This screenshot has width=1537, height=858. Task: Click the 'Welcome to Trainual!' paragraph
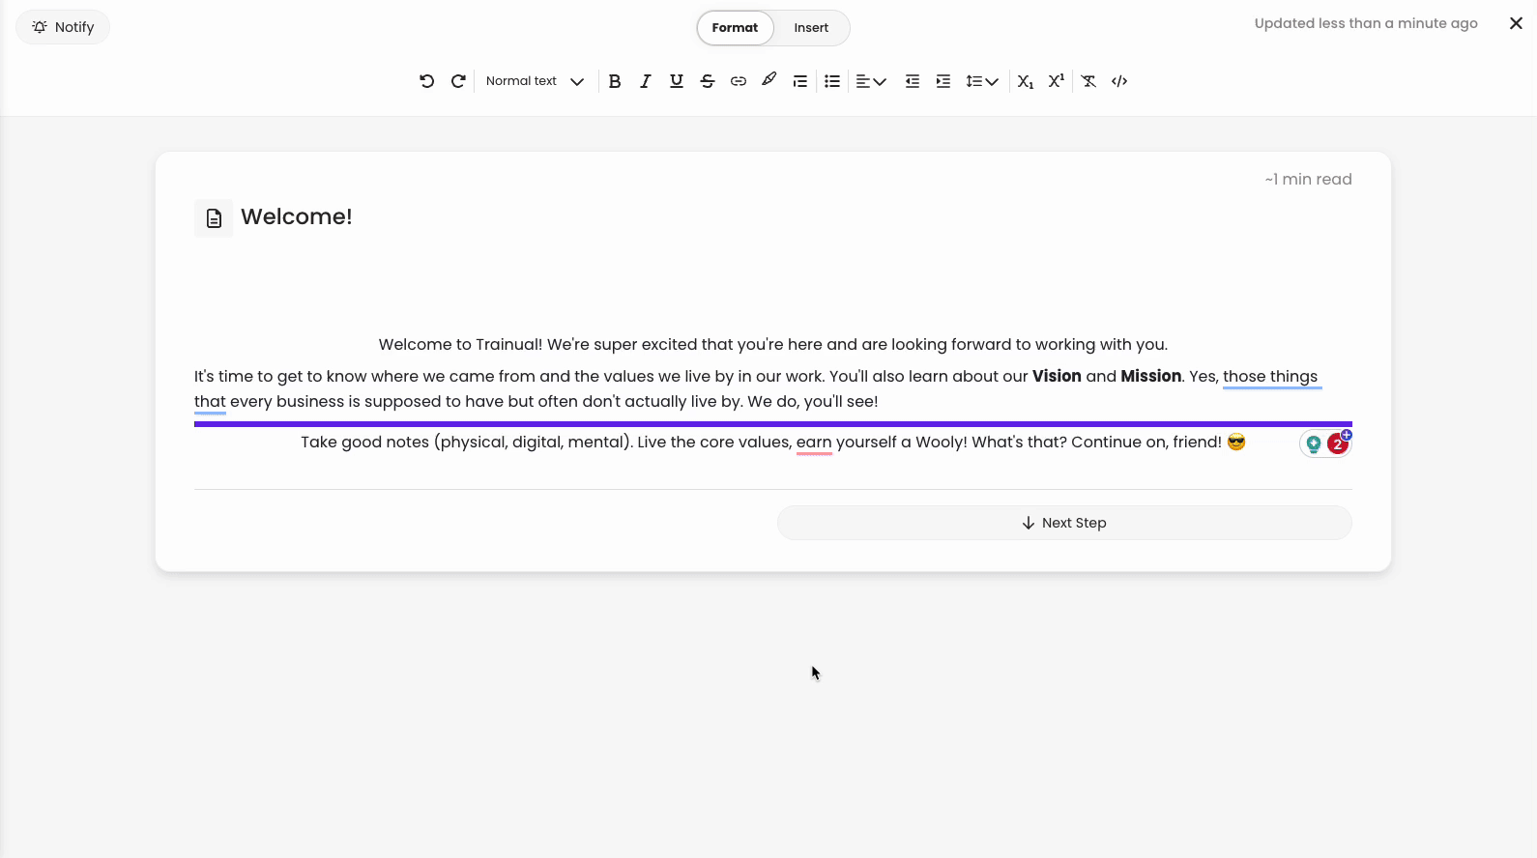(x=773, y=345)
